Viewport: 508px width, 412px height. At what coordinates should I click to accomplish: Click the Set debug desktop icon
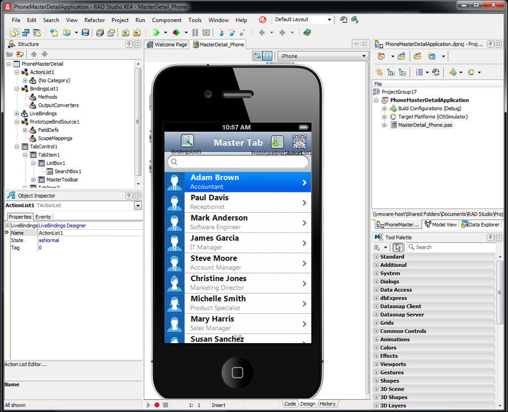tap(355, 20)
